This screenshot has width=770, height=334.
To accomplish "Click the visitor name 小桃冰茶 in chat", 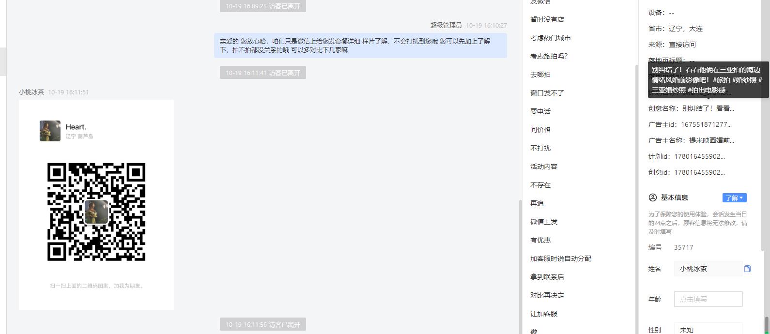I will pos(31,92).
